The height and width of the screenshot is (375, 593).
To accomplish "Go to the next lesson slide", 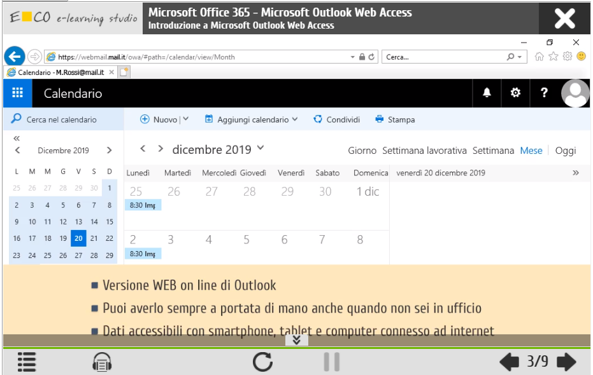I will [x=566, y=362].
